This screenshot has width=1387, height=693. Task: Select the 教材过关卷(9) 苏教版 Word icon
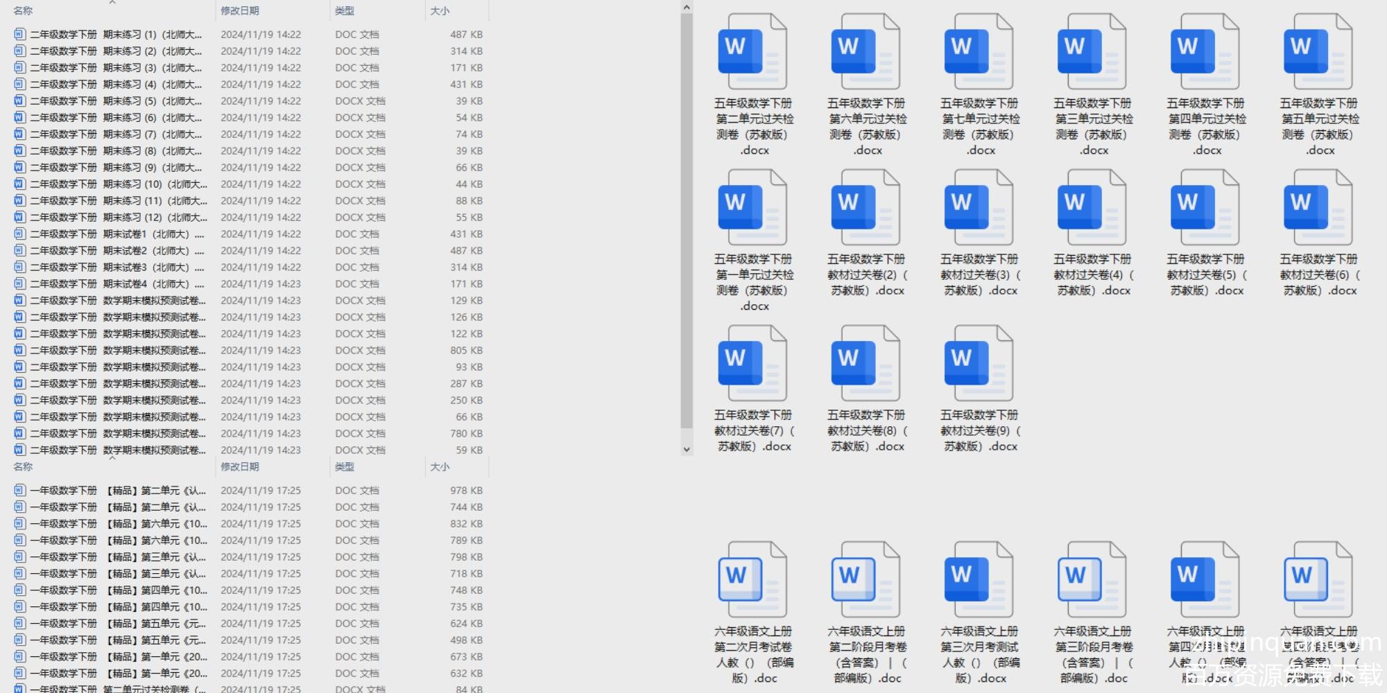pyautogui.click(x=979, y=364)
